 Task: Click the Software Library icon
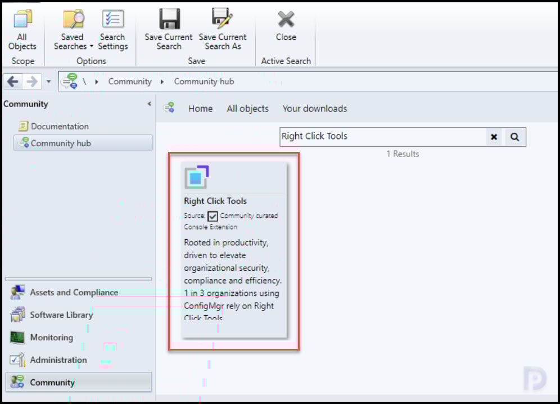17,315
